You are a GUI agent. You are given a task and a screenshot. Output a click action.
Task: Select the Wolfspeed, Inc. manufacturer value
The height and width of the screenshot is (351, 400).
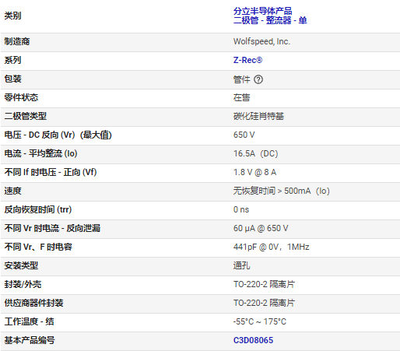pyautogui.click(x=261, y=41)
